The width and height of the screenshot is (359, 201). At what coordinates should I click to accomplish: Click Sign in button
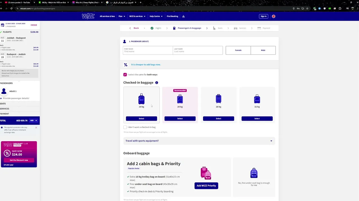pos(264,16)
